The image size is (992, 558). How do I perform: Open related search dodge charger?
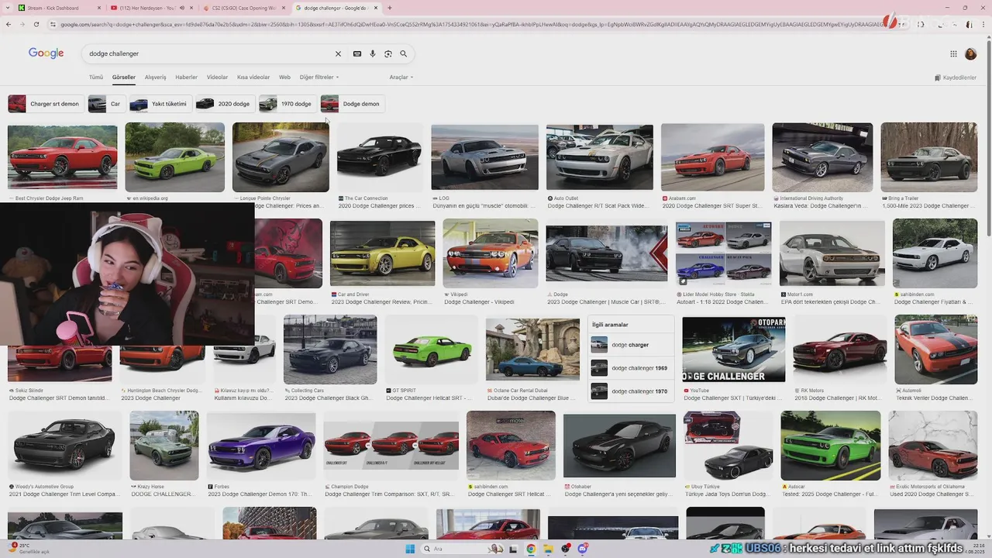630,345
